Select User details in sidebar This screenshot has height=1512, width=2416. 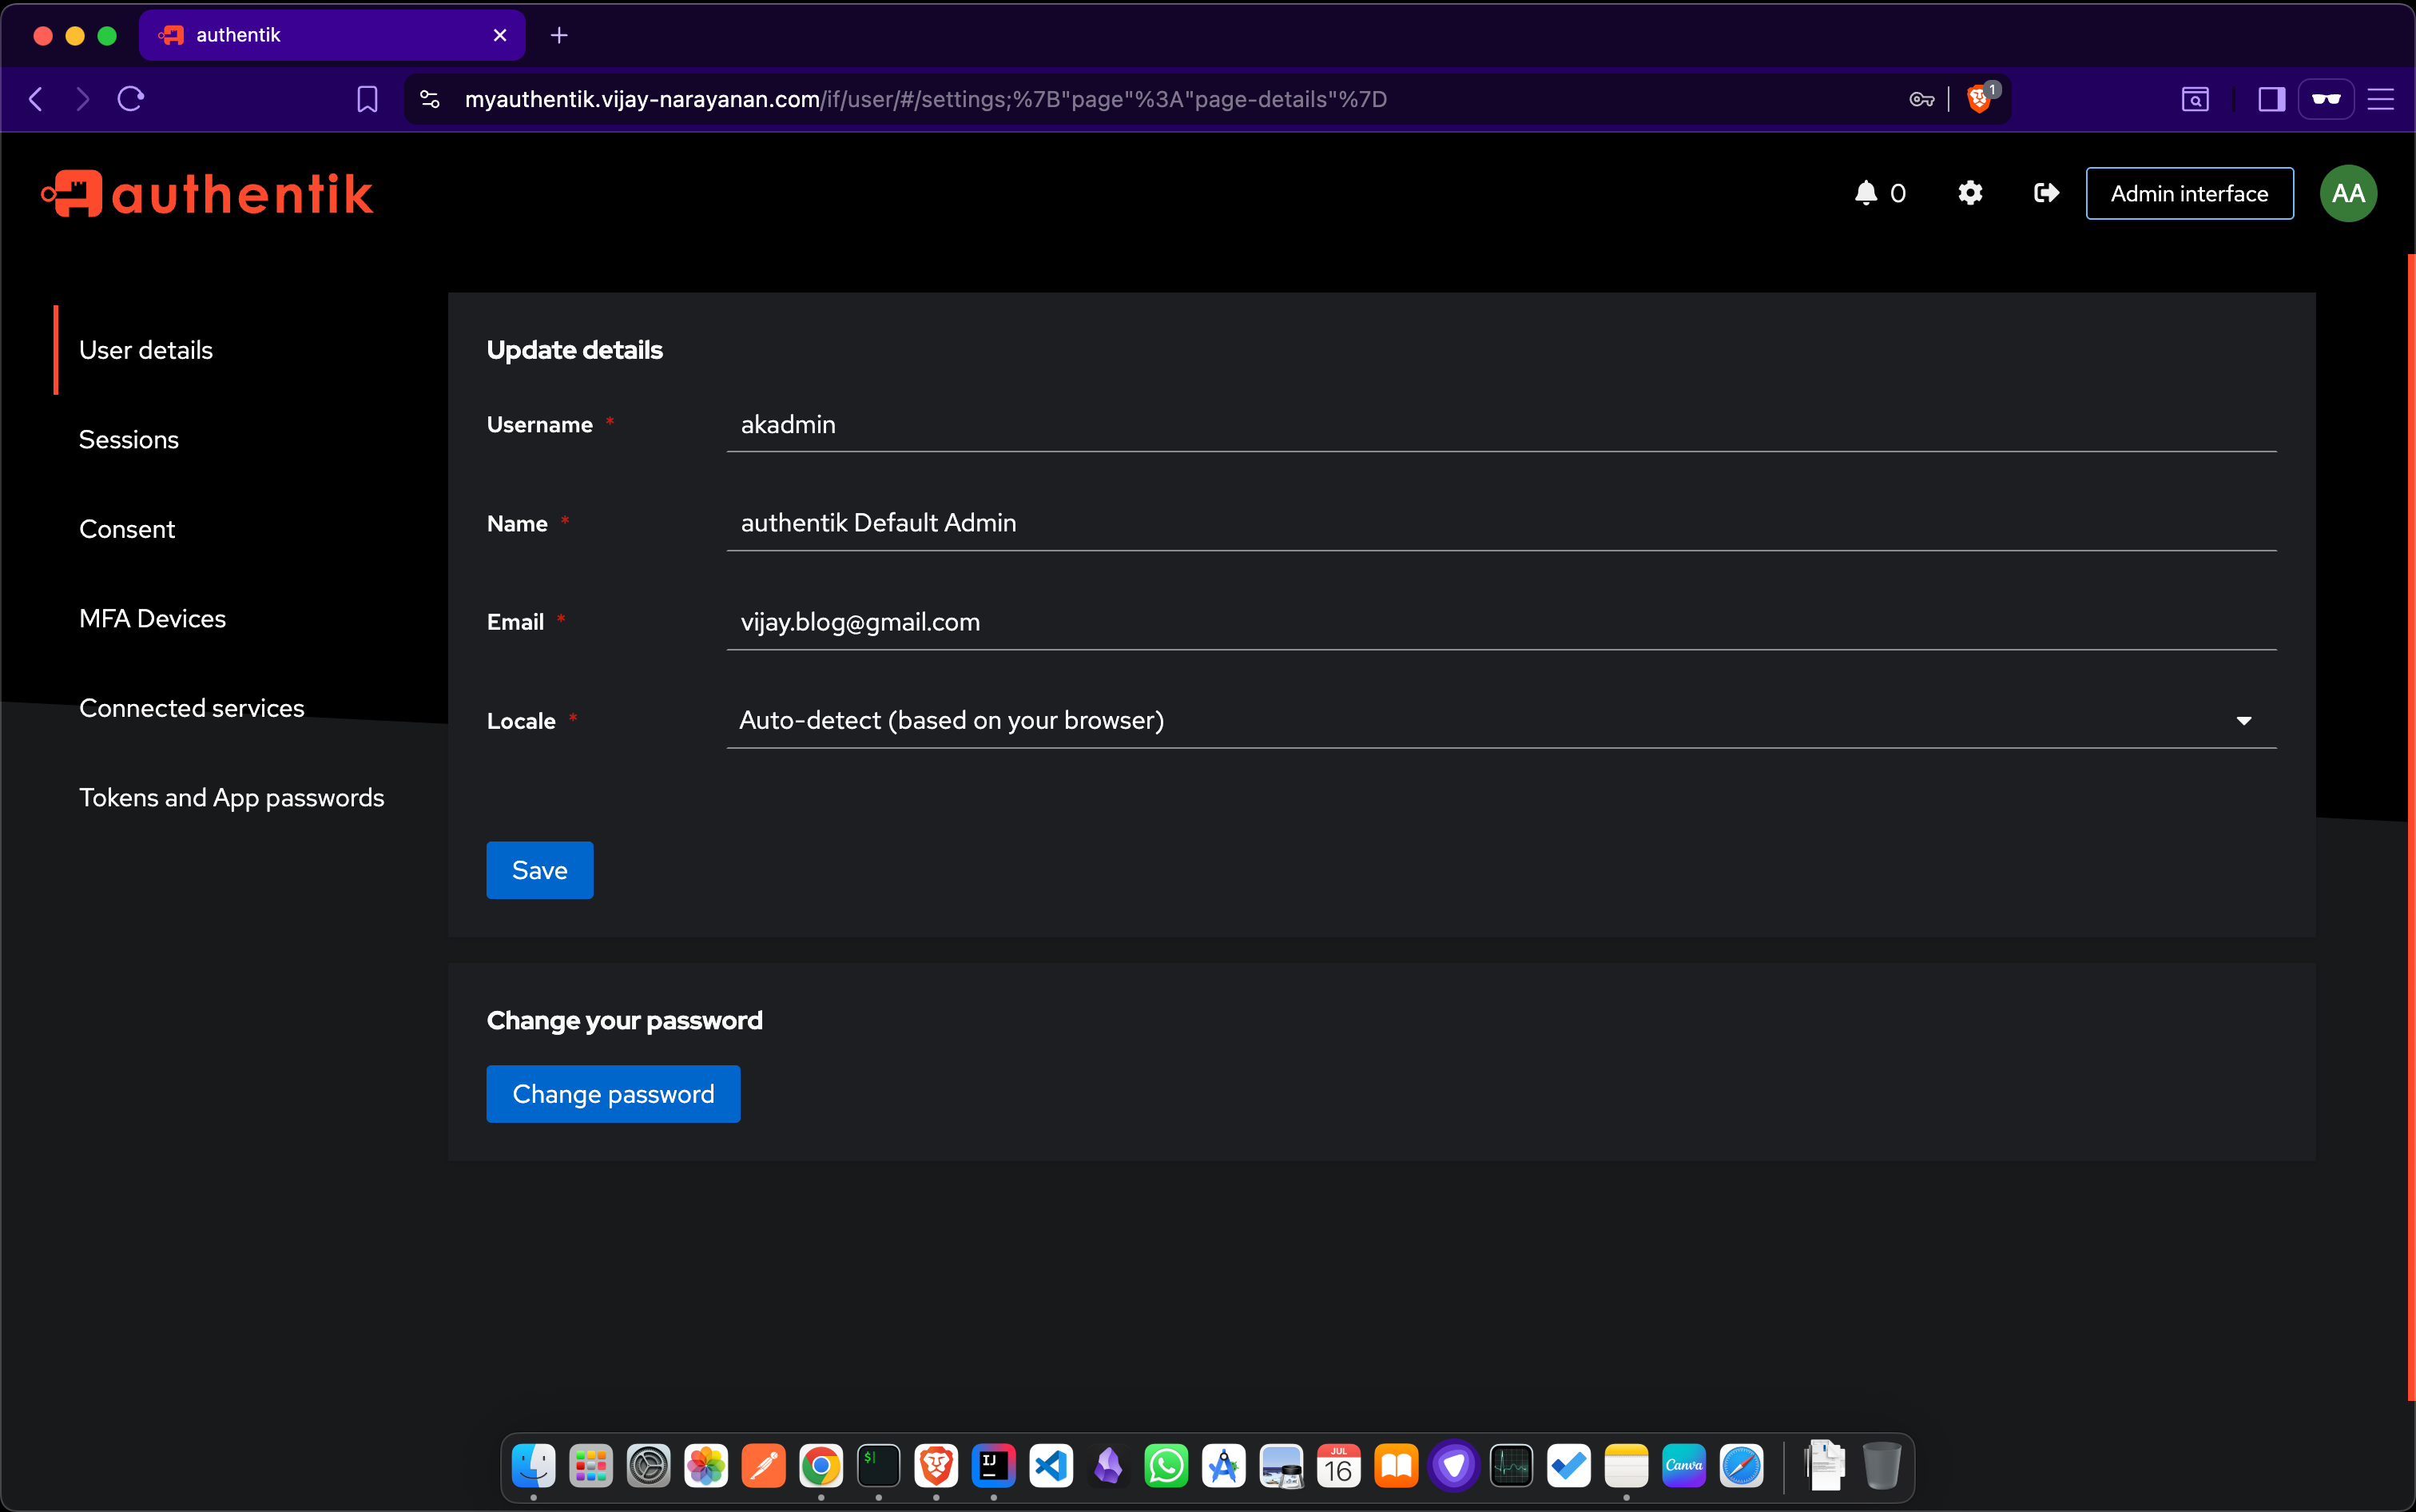tap(146, 350)
